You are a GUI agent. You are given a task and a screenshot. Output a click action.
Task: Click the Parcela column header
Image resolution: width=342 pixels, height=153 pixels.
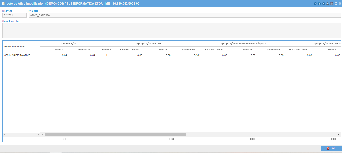tap(106, 50)
